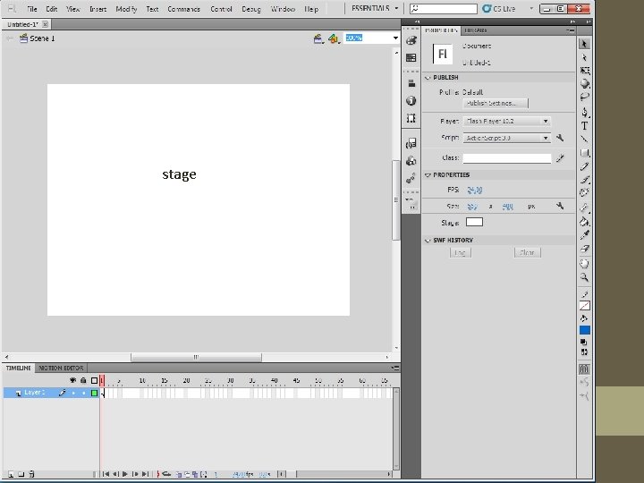Select the Subselection tool
Viewport: 644px width, 483px height.
[x=584, y=57]
